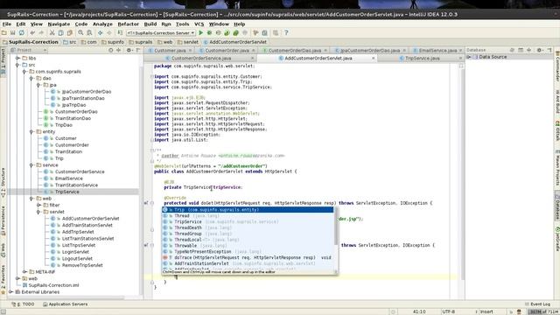560x315 pixels.
Task: Open the Refactor menu
Action: (129, 24)
